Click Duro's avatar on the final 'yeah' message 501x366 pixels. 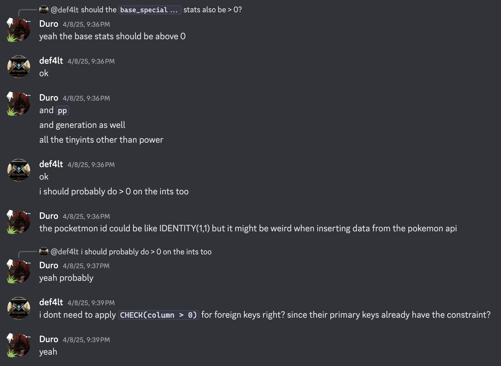(x=18, y=345)
